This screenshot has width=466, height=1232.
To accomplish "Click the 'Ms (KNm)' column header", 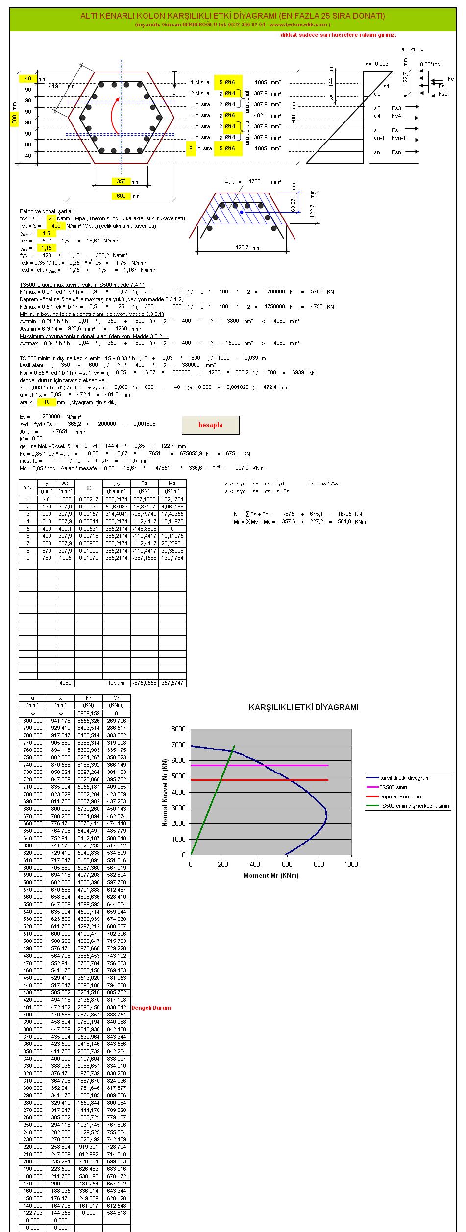I will point(172,487).
